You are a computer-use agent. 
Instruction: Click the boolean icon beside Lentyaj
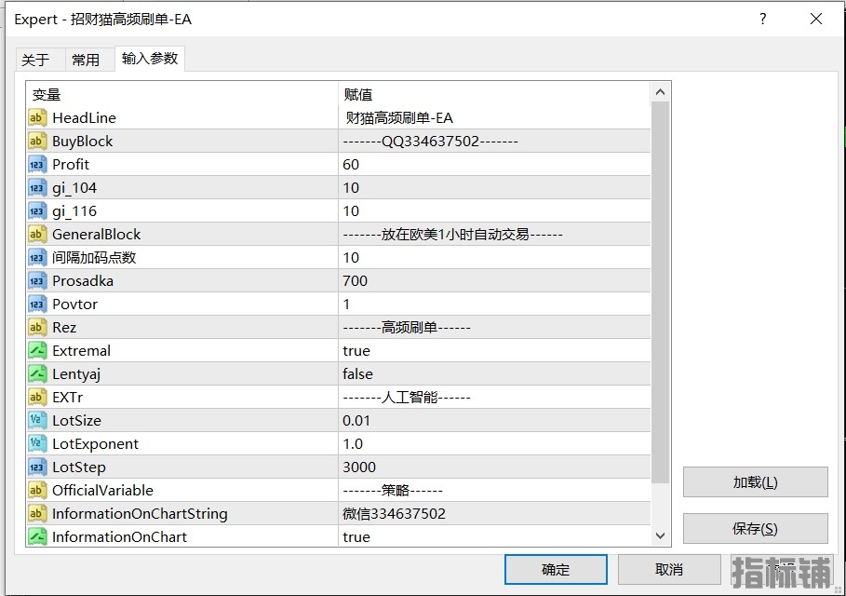click(37, 373)
